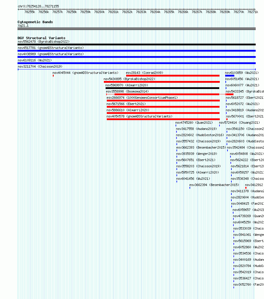
Task: Click nsv3557432 (Chaisson2019) label
Action: 198,141
